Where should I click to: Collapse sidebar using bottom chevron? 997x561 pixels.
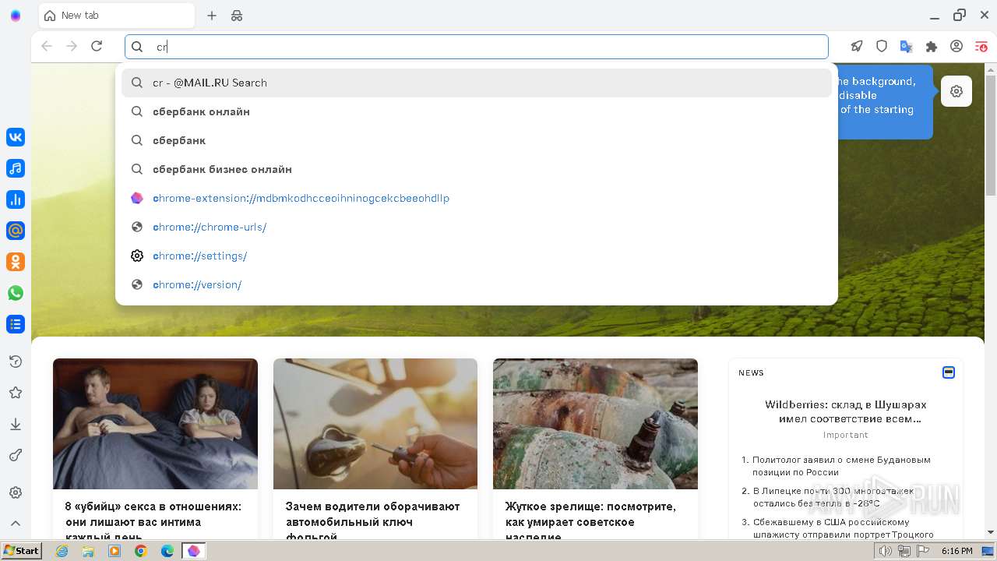16,524
